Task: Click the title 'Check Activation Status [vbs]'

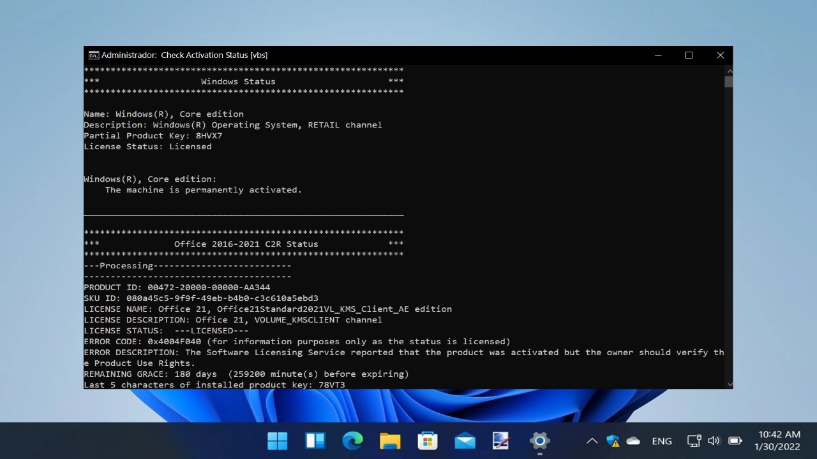Action: pyautogui.click(x=214, y=55)
